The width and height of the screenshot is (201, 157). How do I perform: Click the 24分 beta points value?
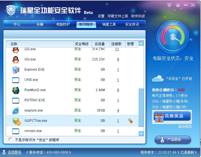click(181, 90)
